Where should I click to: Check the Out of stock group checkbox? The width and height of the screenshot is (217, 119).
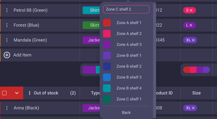4,93
